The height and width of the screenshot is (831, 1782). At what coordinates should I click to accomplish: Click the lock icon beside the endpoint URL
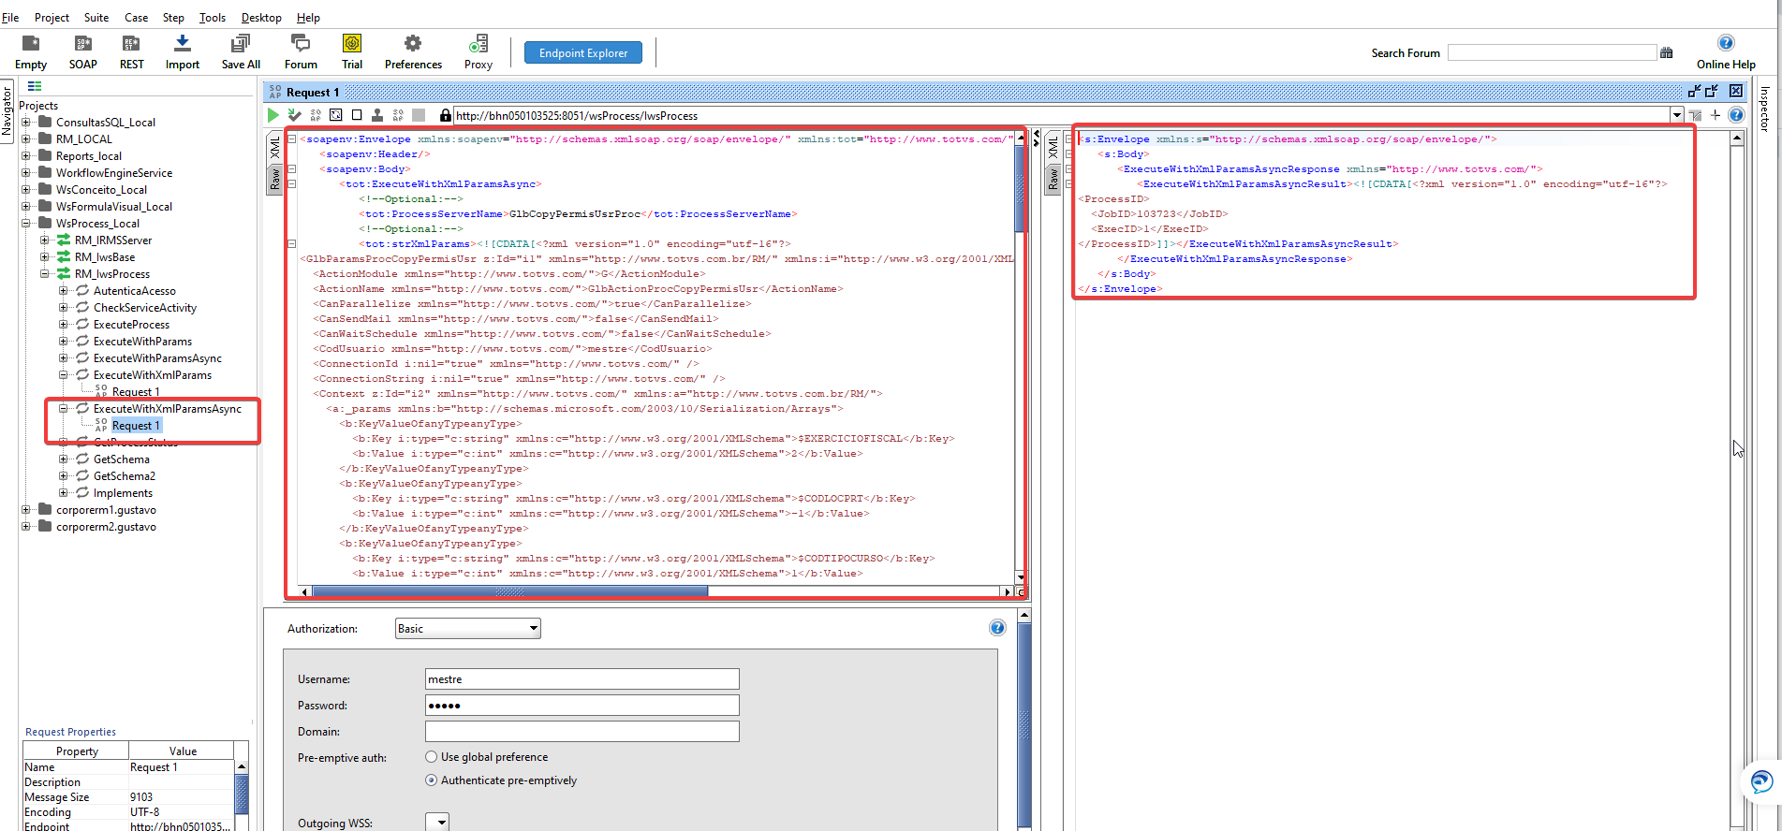tap(446, 115)
